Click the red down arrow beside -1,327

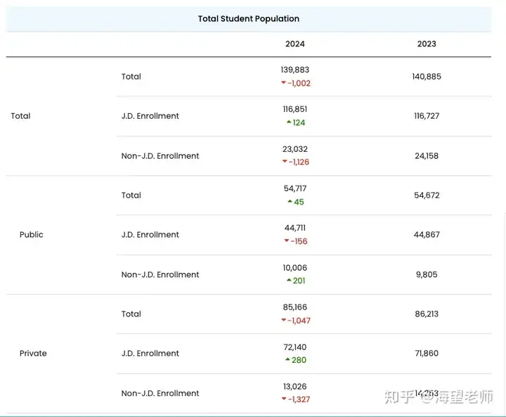284,399
